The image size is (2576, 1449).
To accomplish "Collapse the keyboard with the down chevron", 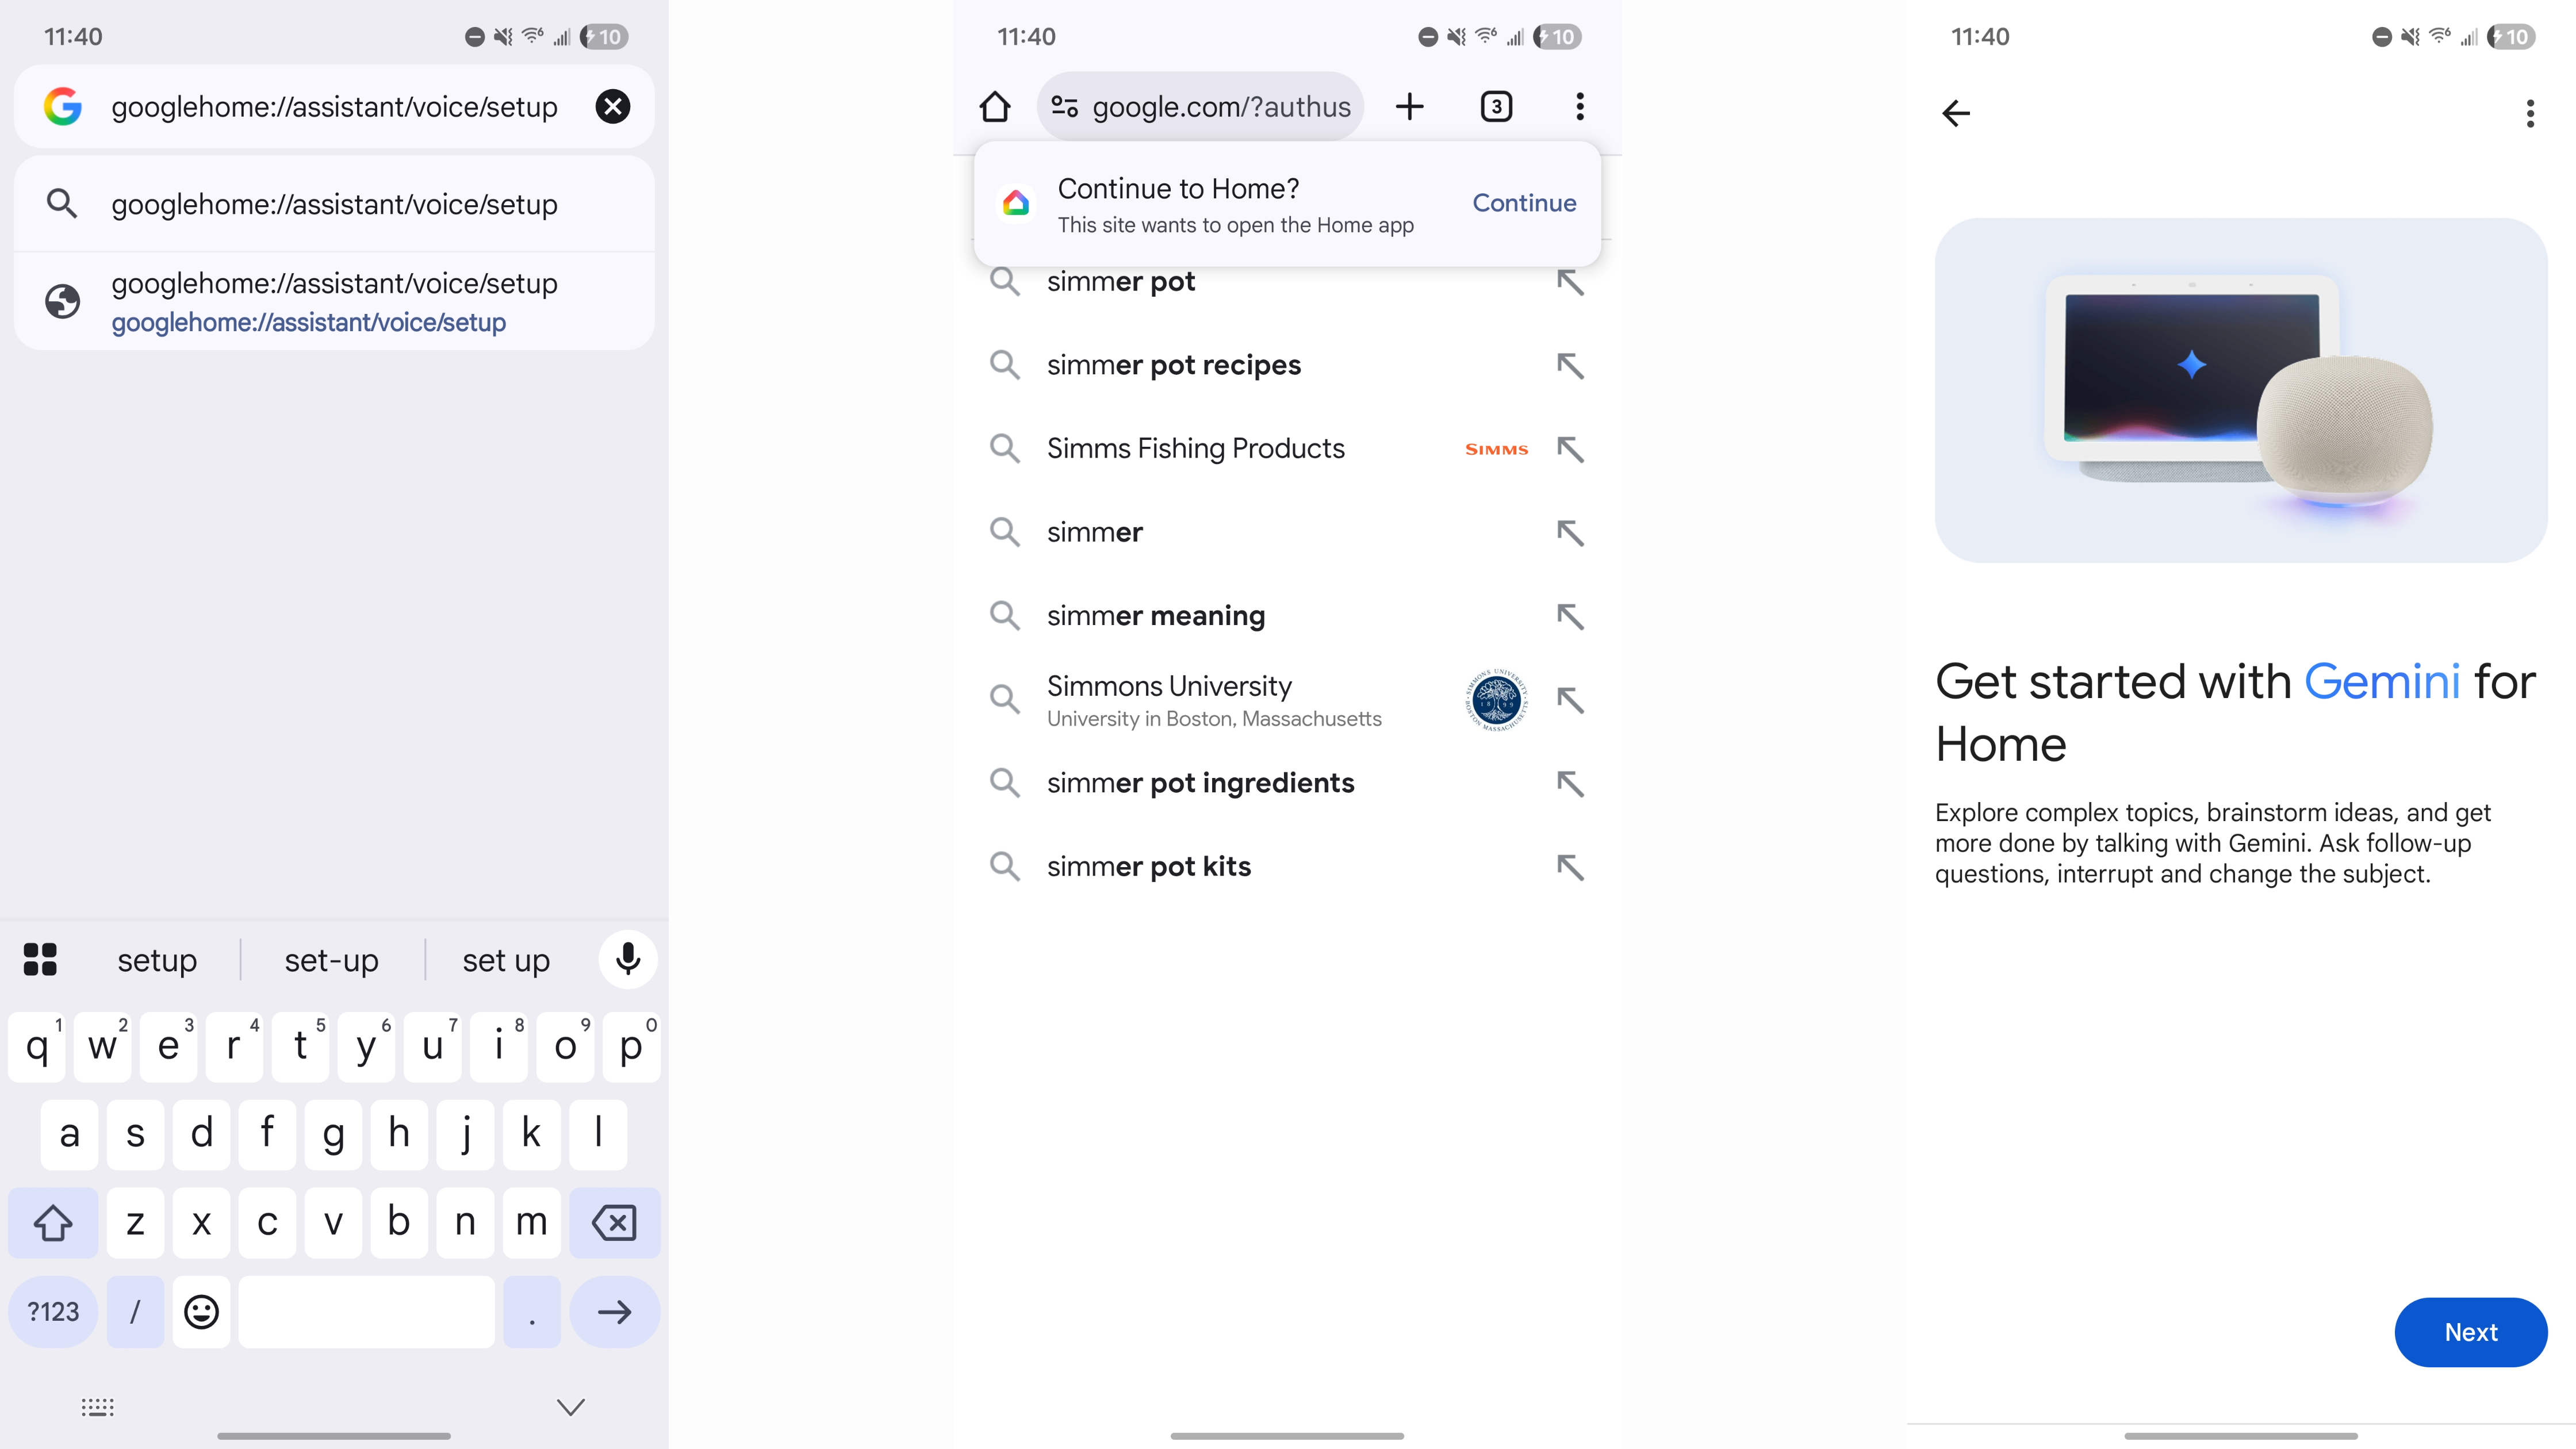I will [569, 1407].
